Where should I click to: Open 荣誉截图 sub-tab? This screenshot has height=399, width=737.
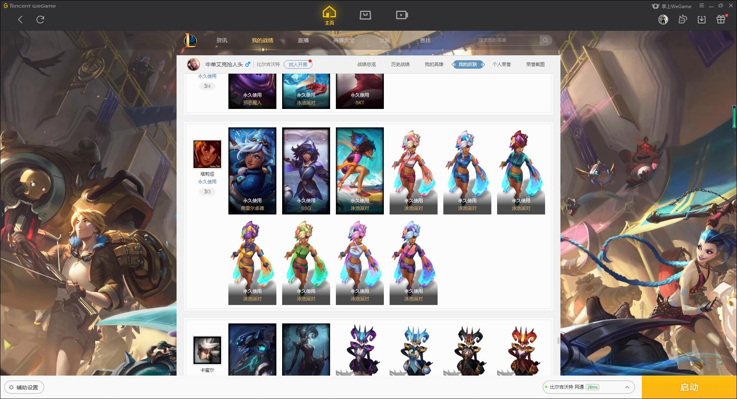(x=535, y=64)
